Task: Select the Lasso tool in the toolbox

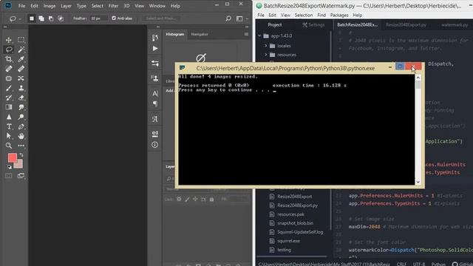Action: pos(9,50)
